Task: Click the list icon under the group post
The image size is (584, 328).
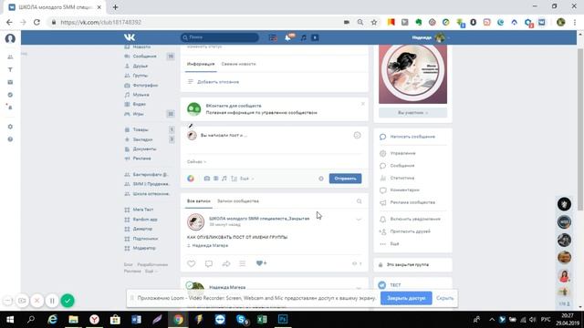Action: pyautogui.click(x=243, y=263)
